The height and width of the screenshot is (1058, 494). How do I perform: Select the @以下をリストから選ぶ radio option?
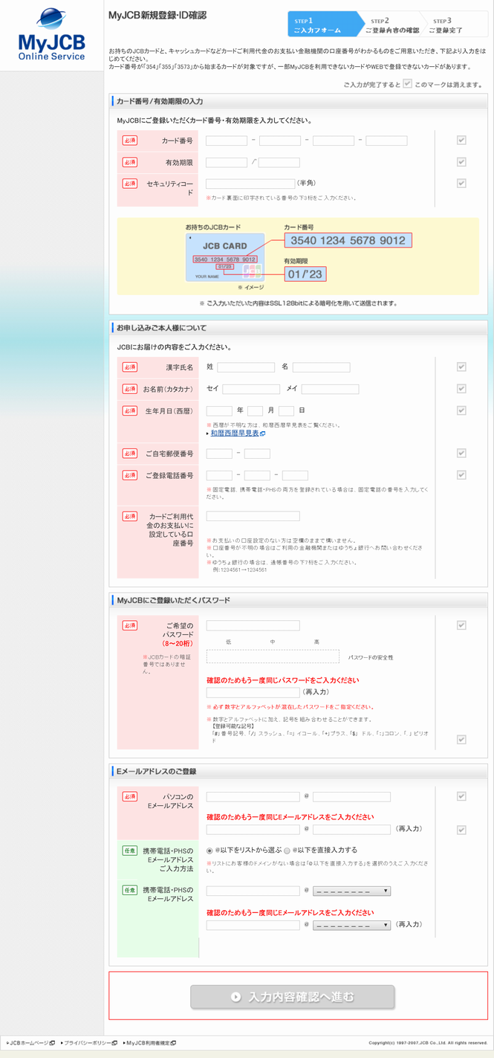click(x=210, y=851)
